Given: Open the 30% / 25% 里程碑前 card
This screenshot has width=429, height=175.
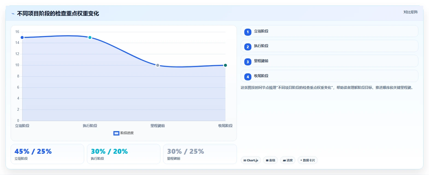Looking at the screenshot, I should tap(200, 154).
